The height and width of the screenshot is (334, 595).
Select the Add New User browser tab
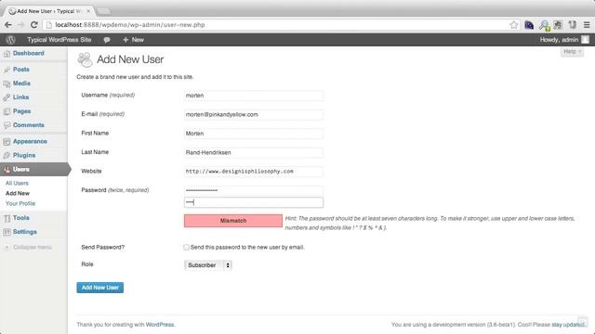coord(49,11)
